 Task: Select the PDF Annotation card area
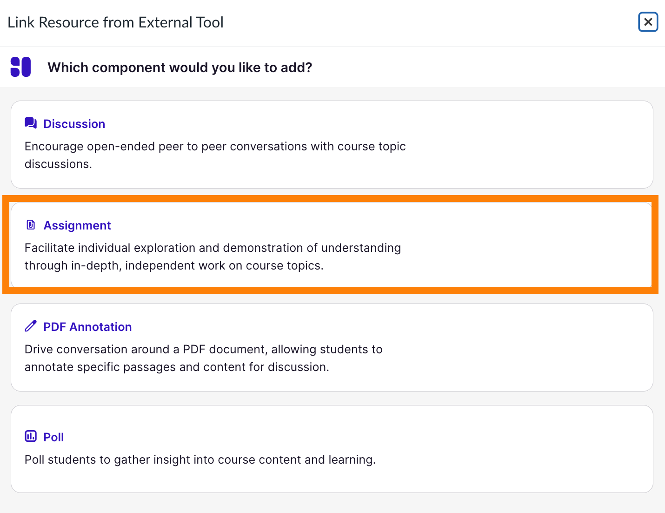[x=530, y=347]
